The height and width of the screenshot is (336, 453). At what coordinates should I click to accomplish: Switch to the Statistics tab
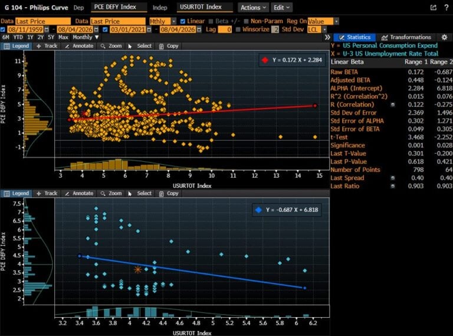pyautogui.click(x=354, y=37)
